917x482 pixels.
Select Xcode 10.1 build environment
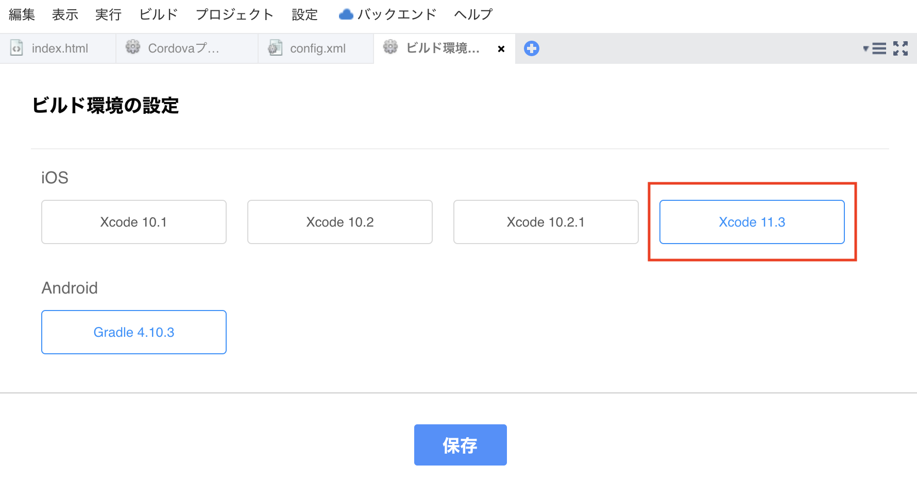tap(134, 222)
